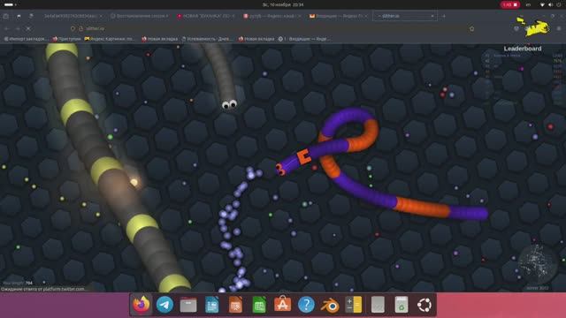Launch Blender from the dock
Screen dimensions: 566x318
point(330,306)
